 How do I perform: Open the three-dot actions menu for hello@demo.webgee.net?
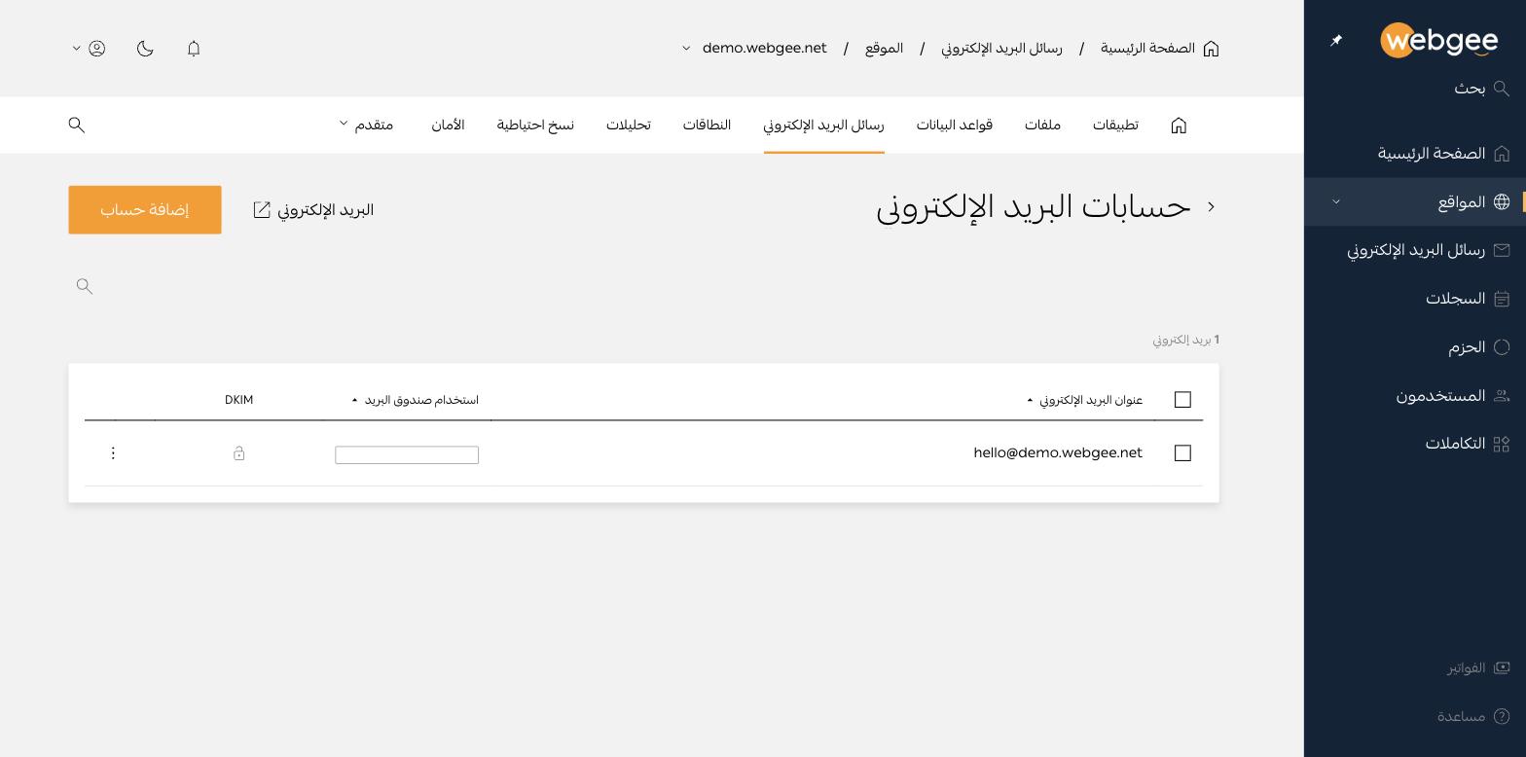coord(113,453)
